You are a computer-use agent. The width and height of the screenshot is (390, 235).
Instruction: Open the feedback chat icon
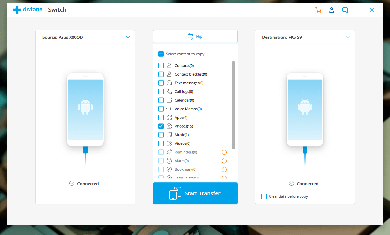345,10
